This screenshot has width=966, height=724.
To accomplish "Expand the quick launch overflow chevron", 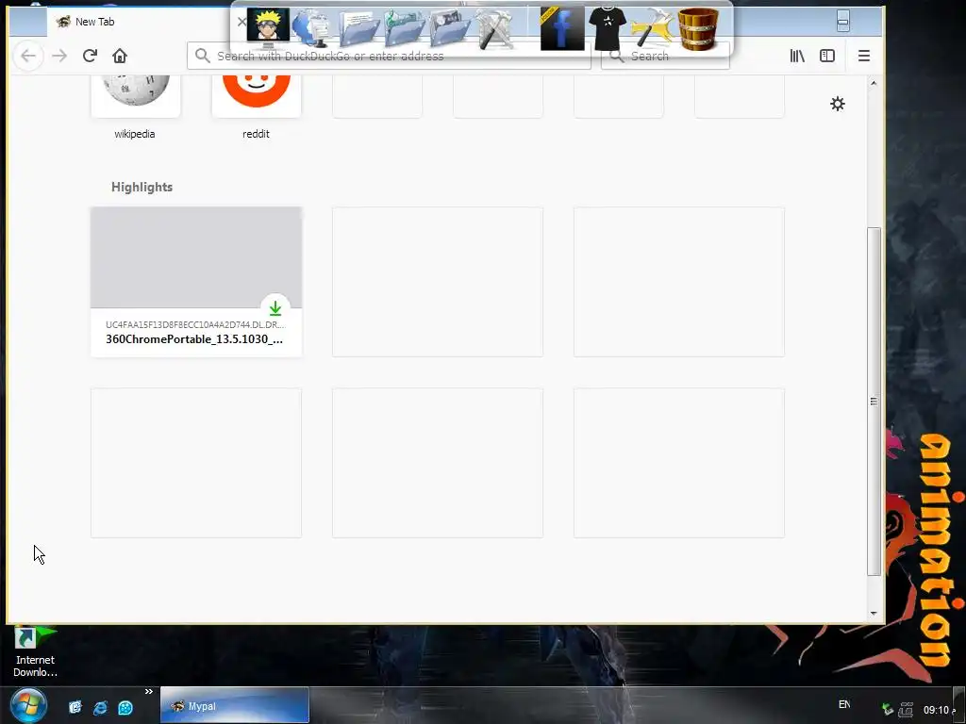I will click(148, 692).
